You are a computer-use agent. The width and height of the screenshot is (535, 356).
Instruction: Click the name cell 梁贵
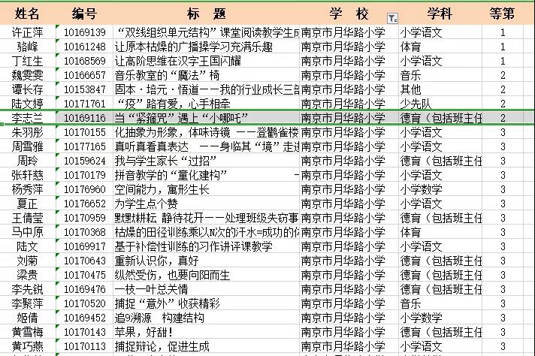click(x=27, y=275)
